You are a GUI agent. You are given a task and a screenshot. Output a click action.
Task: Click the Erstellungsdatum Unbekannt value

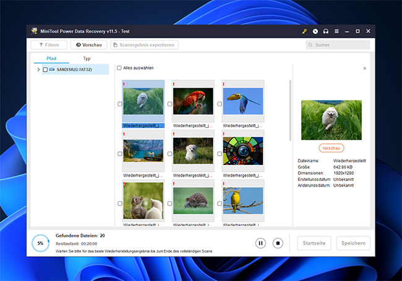pos(343,179)
